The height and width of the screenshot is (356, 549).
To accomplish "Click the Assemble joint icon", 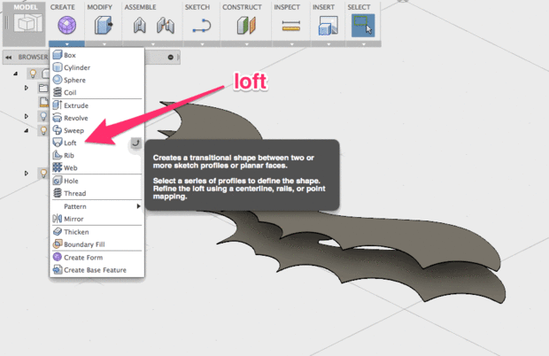I will coord(166,26).
